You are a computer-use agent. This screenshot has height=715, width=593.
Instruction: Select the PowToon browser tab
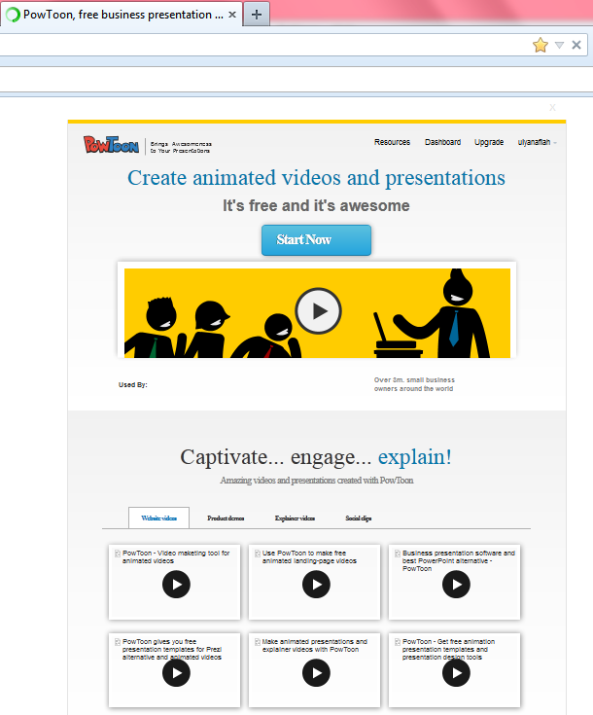[121, 15]
